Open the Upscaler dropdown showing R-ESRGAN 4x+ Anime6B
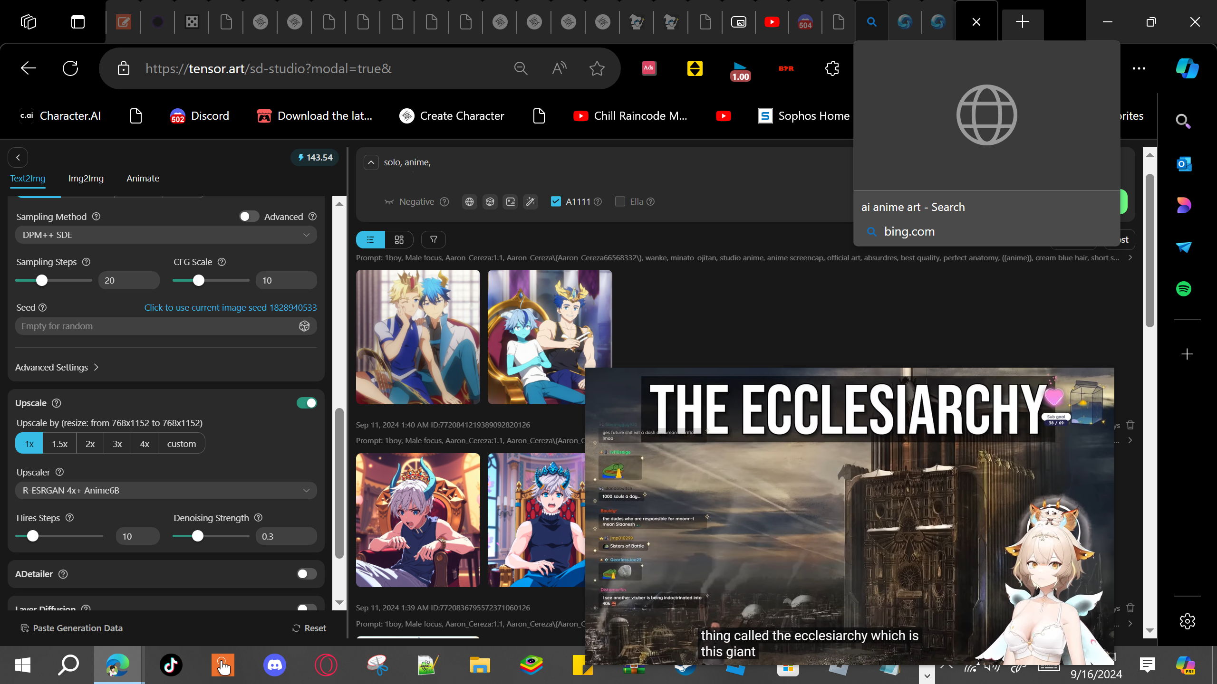 [x=166, y=490]
